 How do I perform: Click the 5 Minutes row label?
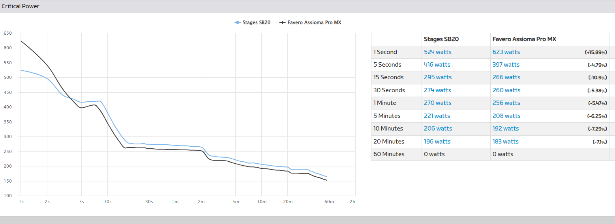point(387,116)
